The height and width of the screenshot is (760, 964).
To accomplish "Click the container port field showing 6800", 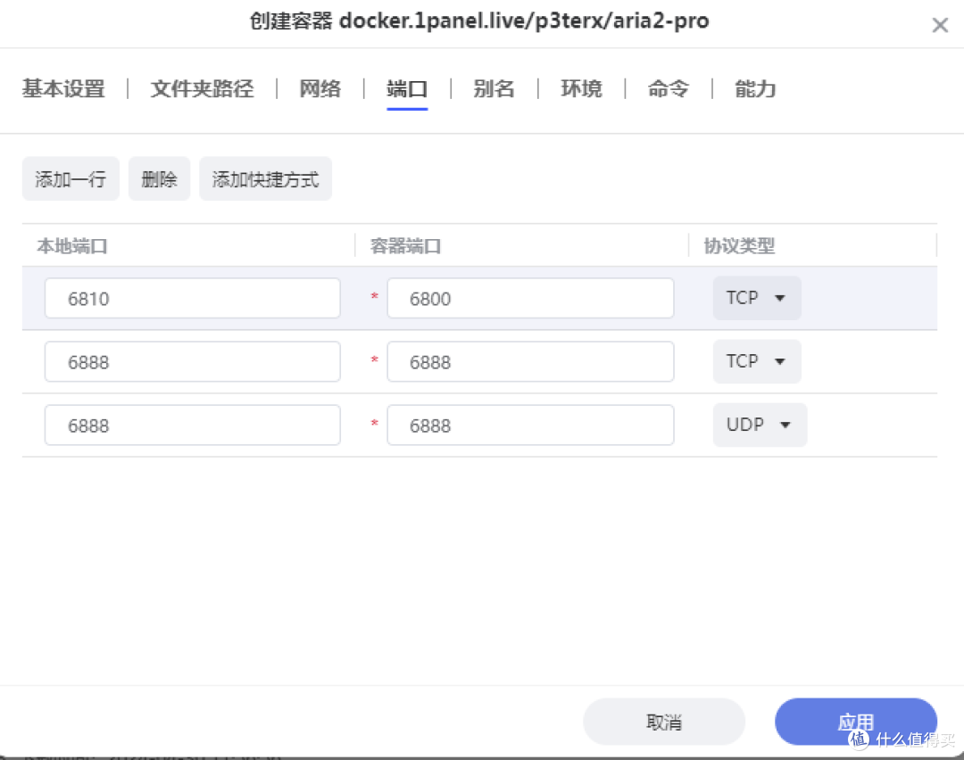I will pos(529,298).
